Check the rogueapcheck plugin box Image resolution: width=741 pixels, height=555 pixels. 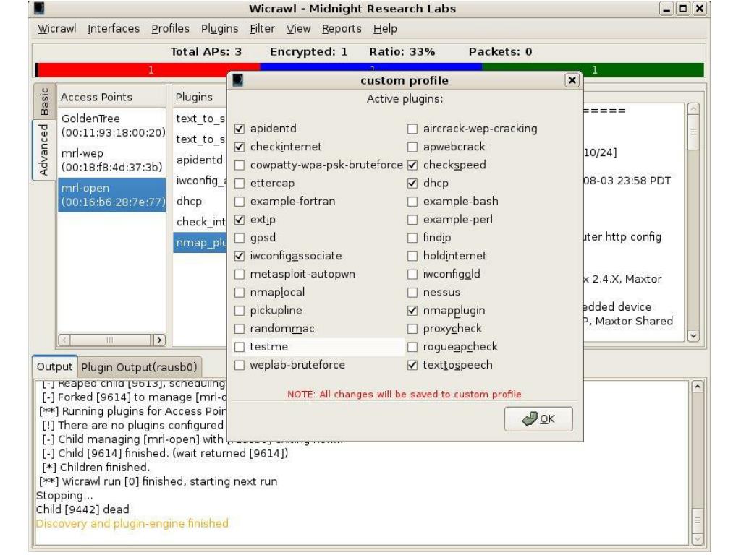pos(412,347)
